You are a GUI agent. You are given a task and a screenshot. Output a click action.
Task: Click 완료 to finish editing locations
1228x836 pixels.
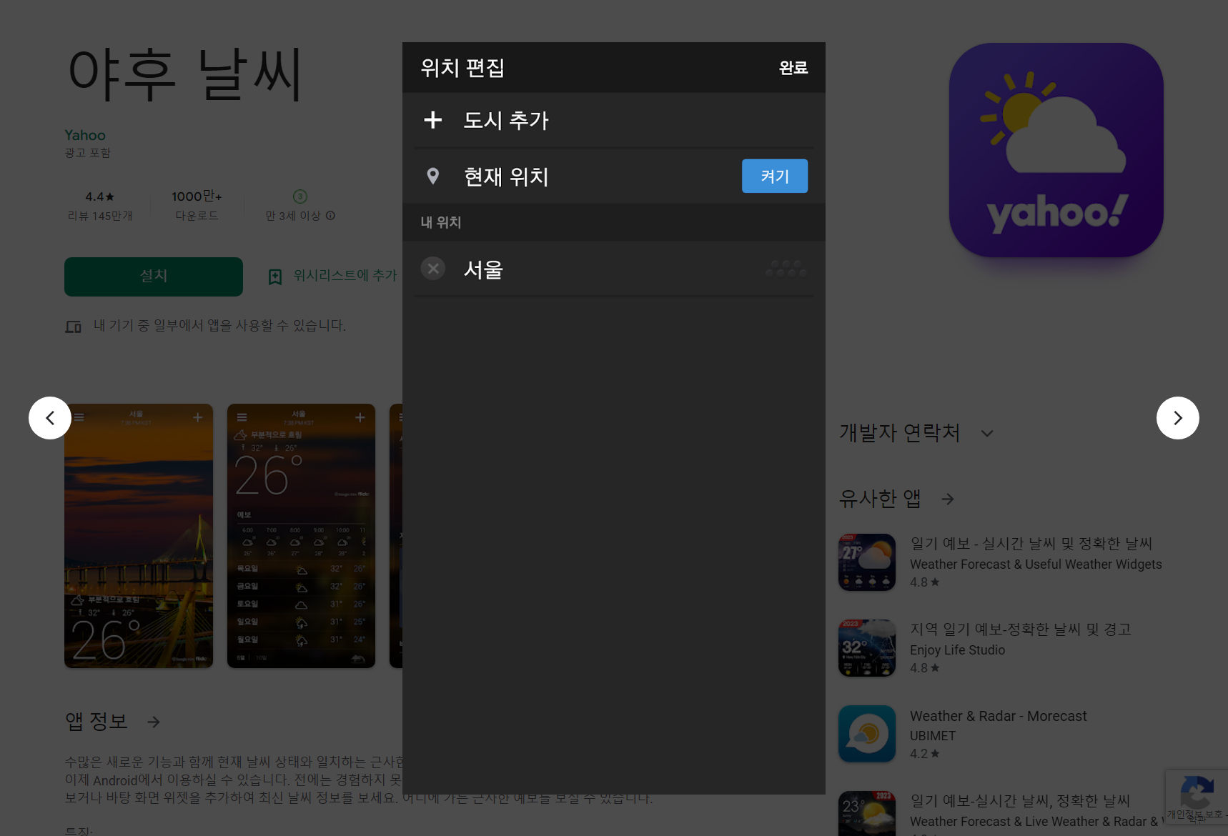[793, 68]
